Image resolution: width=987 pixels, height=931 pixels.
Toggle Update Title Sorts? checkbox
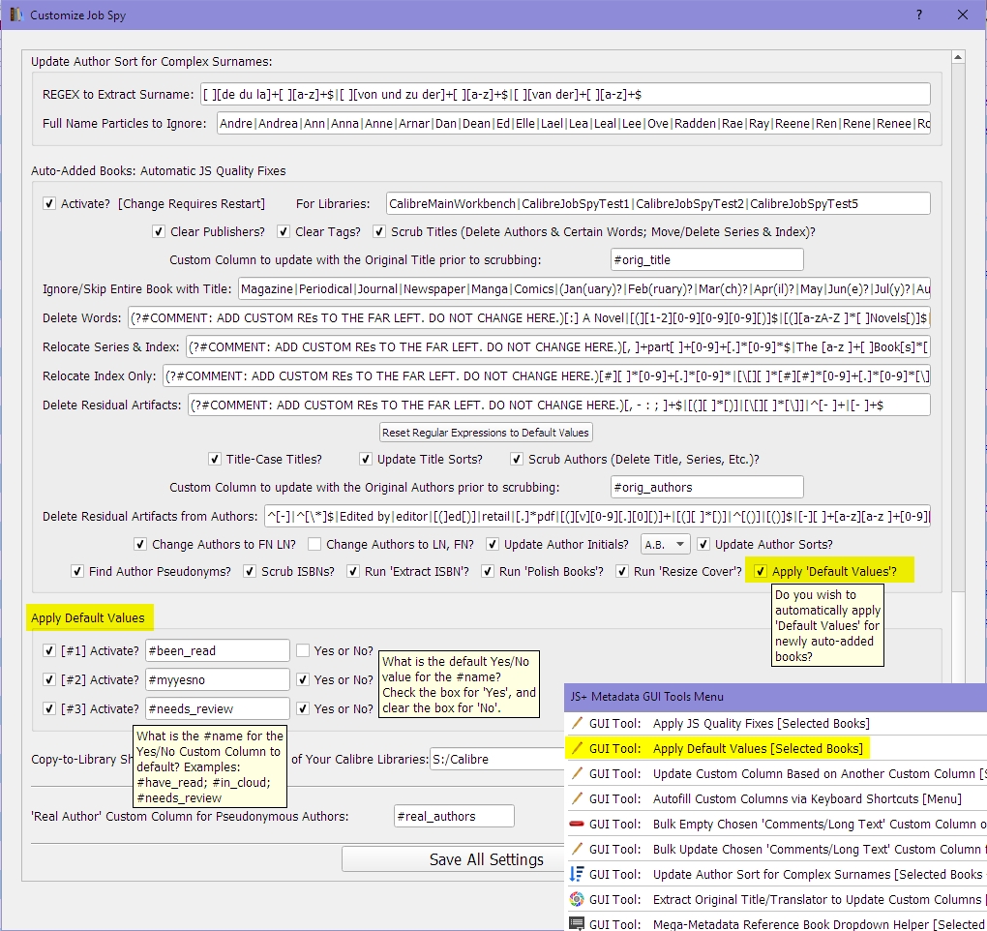[x=366, y=459]
